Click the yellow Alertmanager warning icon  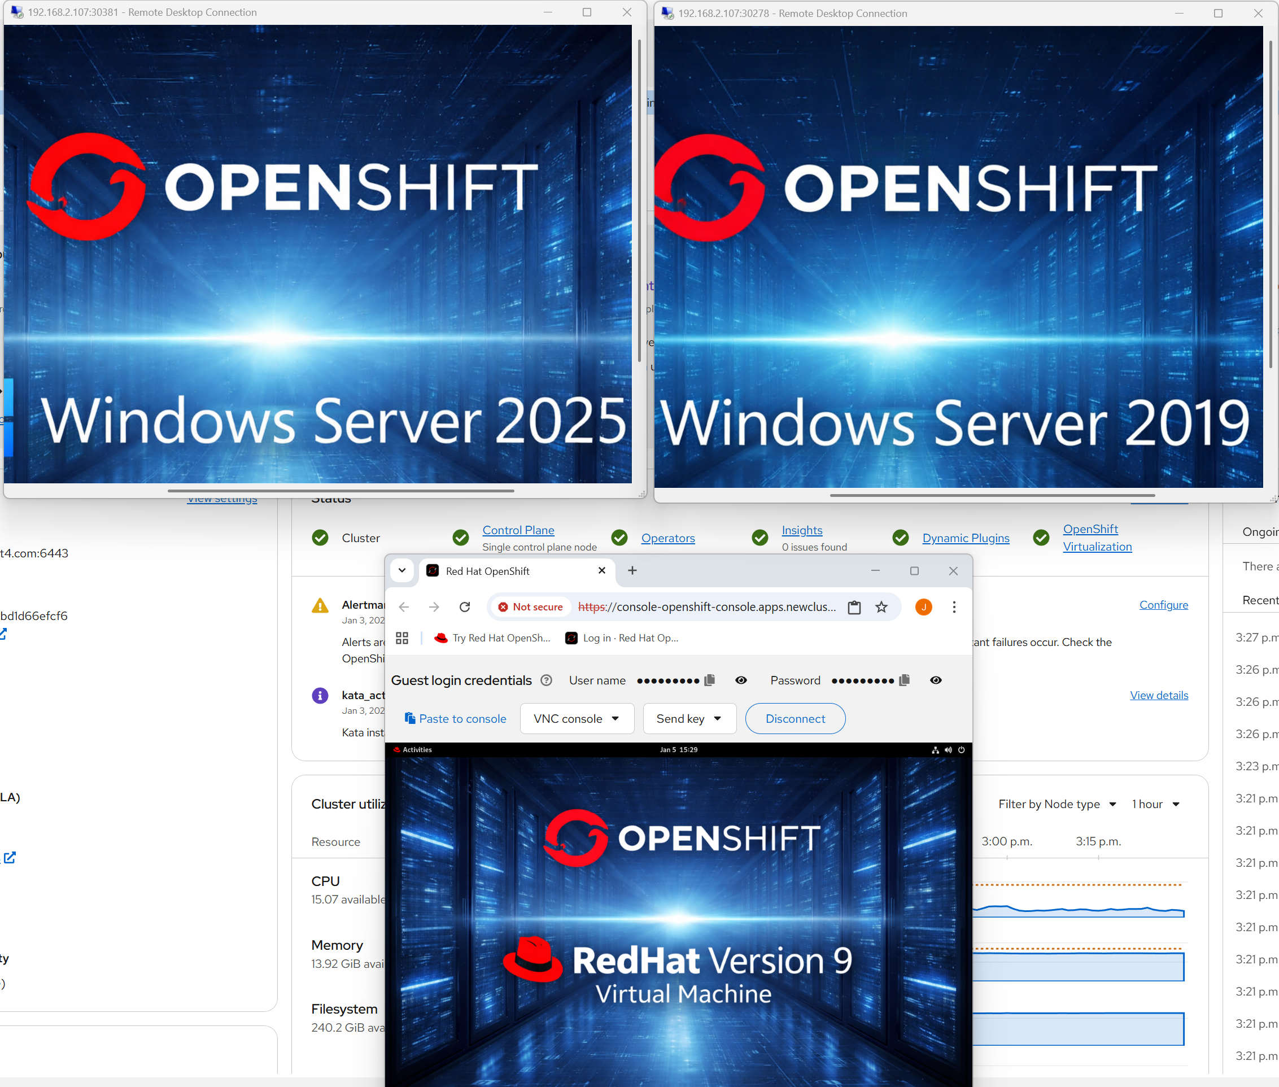click(320, 605)
